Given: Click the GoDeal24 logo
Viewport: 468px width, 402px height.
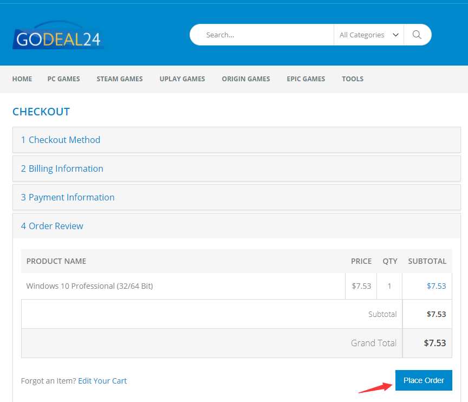Looking at the screenshot, I should tap(58, 35).
